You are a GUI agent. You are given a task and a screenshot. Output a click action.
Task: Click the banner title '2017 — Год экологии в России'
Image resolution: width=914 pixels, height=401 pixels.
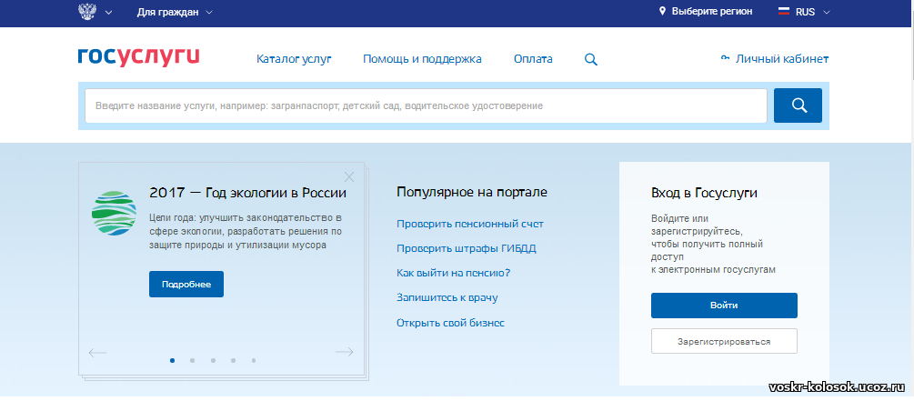[247, 193]
